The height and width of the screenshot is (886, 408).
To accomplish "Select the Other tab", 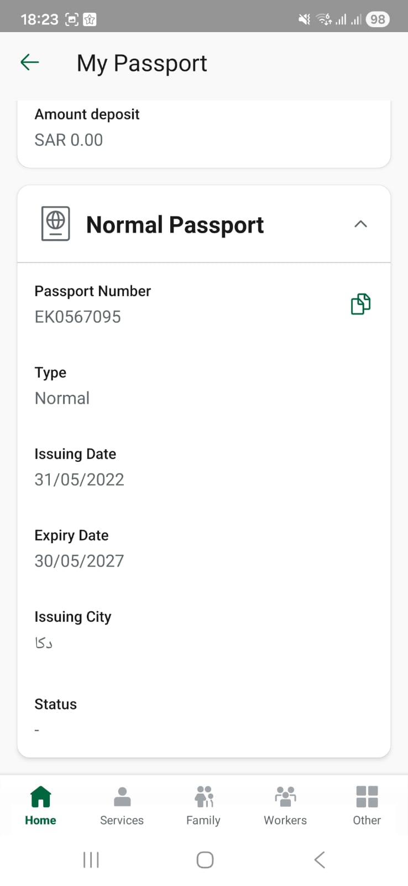I will tap(367, 805).
